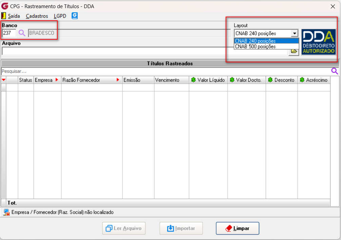The image size is (341, 240).
Task: Click the BRADESCO bank name field
Action: [129, 33]
